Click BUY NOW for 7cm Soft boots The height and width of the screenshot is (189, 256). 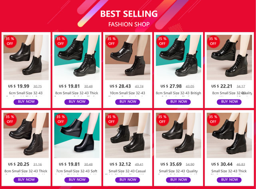[x=77, y=180]
